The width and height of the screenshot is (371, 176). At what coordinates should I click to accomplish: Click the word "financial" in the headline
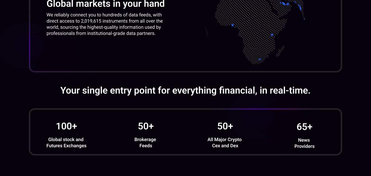[238, 90]
